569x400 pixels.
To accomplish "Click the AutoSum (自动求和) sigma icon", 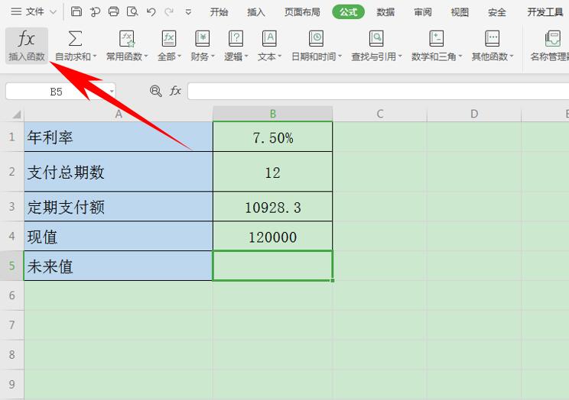I will click(x=75, y=38).
